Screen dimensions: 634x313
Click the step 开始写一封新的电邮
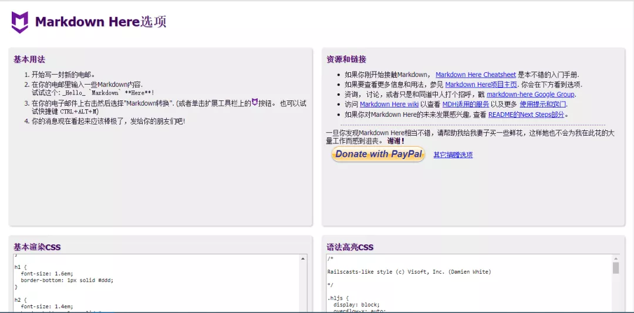(x=63, y=75)
